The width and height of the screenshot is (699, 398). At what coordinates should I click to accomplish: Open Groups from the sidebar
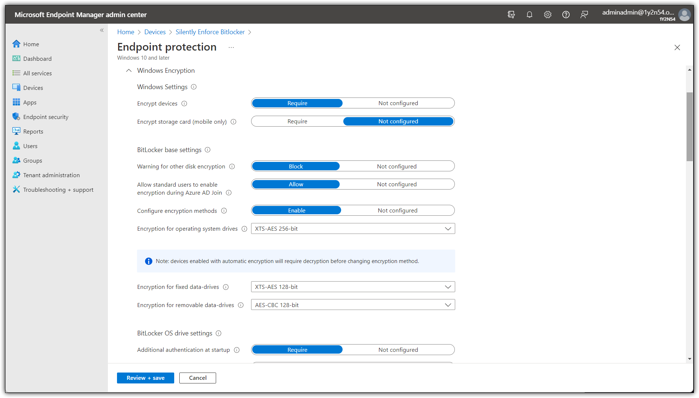pos(32,160)
